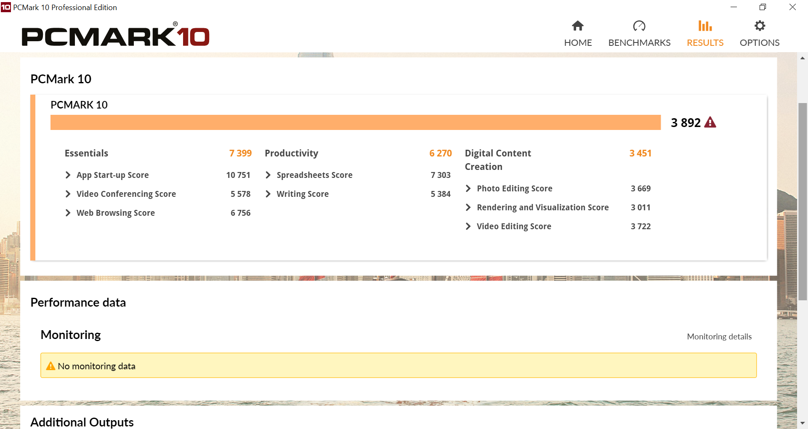Click the Rendering value 3 011
Screen dimensions: 808x429
click(641, 207)
